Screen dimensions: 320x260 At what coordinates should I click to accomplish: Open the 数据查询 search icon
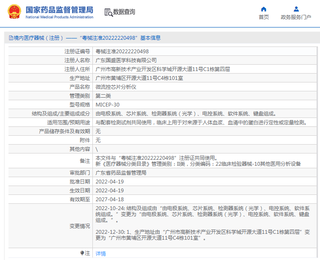click(x=109, y=12)
